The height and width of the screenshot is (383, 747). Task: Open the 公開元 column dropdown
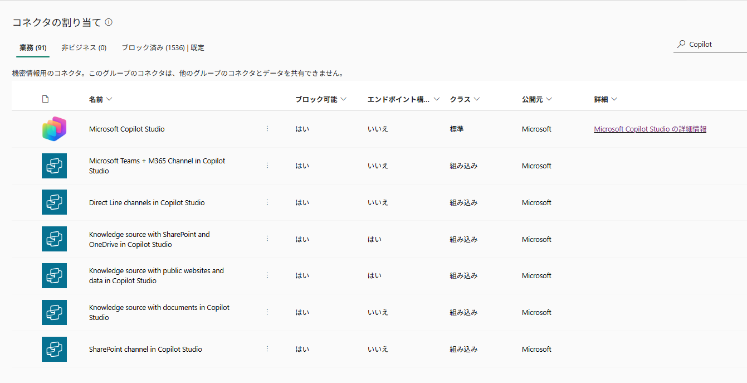click(537, 99)
